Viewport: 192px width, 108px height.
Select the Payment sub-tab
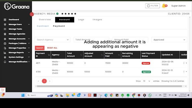(x=59, y=26)
